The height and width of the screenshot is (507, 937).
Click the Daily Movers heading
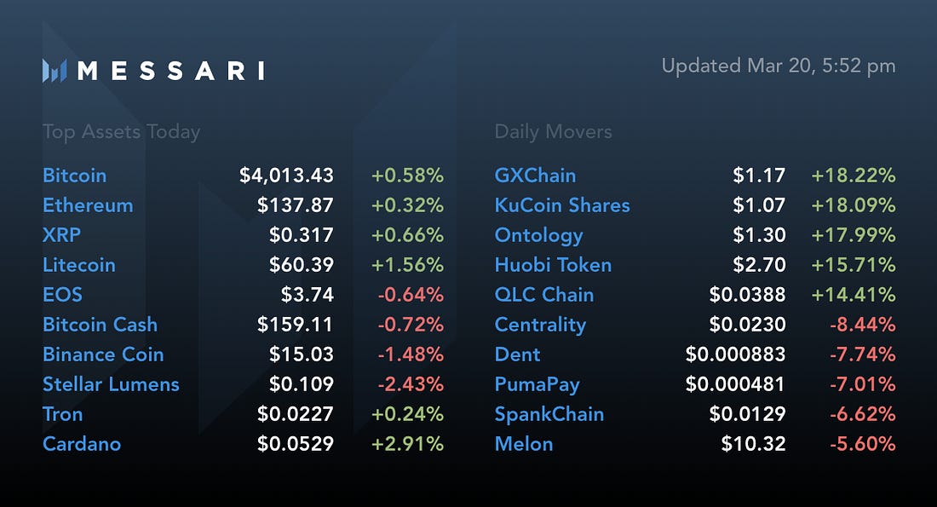coord(554,131)
